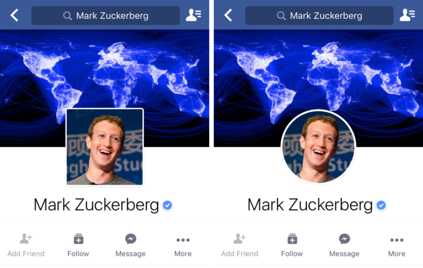Open friend requests icon in left header
Image resolution: width=423 pixels, height=268 pixels.
coord(194,15)
